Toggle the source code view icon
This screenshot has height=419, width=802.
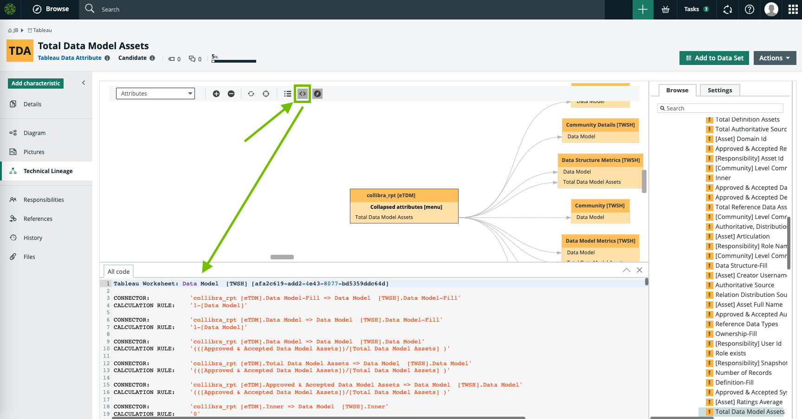[303, 94]
